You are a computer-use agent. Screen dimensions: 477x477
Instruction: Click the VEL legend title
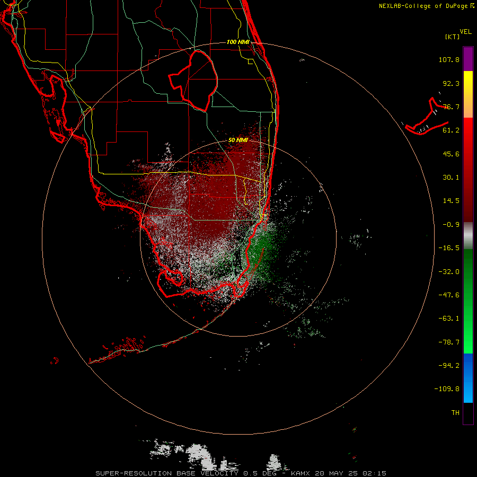[x=465, y=32]
